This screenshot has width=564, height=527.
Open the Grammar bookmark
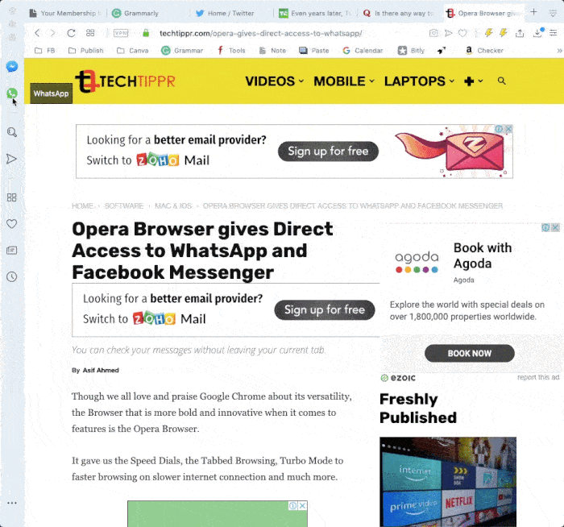coord(182,51)
